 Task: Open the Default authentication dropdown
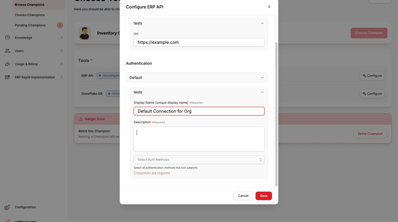(x=197, y=78)
